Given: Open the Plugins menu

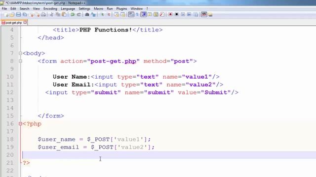Looking at the screenshot, I should [x=121, y=9].
